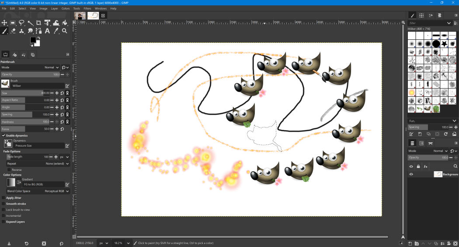
Task: Click the black foreground color swatch
Action: pos(33,40)
